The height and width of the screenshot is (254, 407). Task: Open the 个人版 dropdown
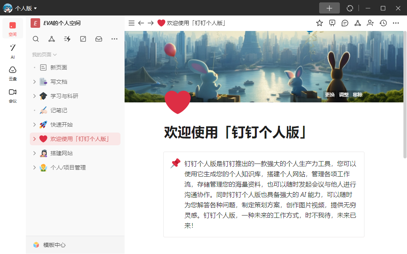(x=26, y=8)
